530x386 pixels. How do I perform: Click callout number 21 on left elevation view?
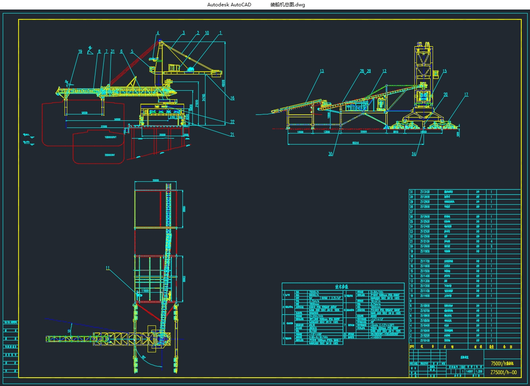[x=232, y=135]
